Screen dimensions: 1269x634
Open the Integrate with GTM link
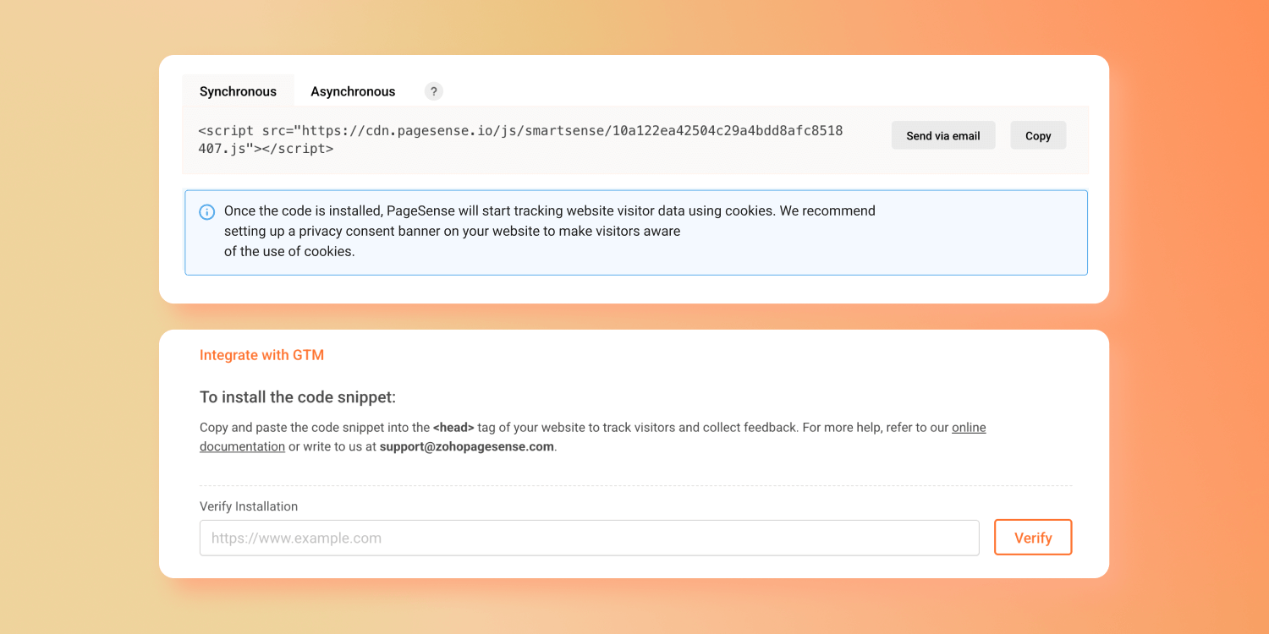tap(261, 355)
